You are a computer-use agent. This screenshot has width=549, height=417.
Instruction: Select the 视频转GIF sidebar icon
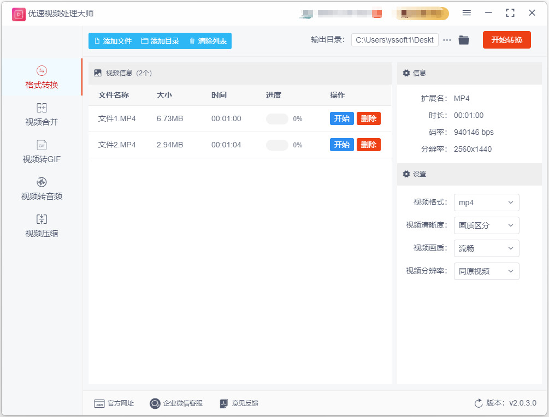(42, 145)
